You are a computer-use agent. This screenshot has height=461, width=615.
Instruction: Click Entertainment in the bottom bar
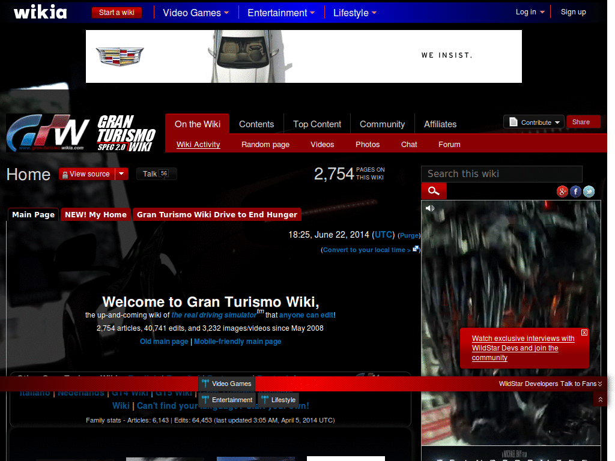pyautogui.click(x=227, y=400)
